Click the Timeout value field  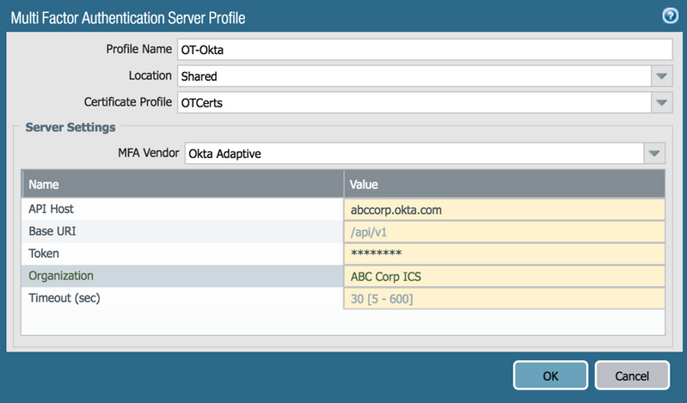point(504,299)
